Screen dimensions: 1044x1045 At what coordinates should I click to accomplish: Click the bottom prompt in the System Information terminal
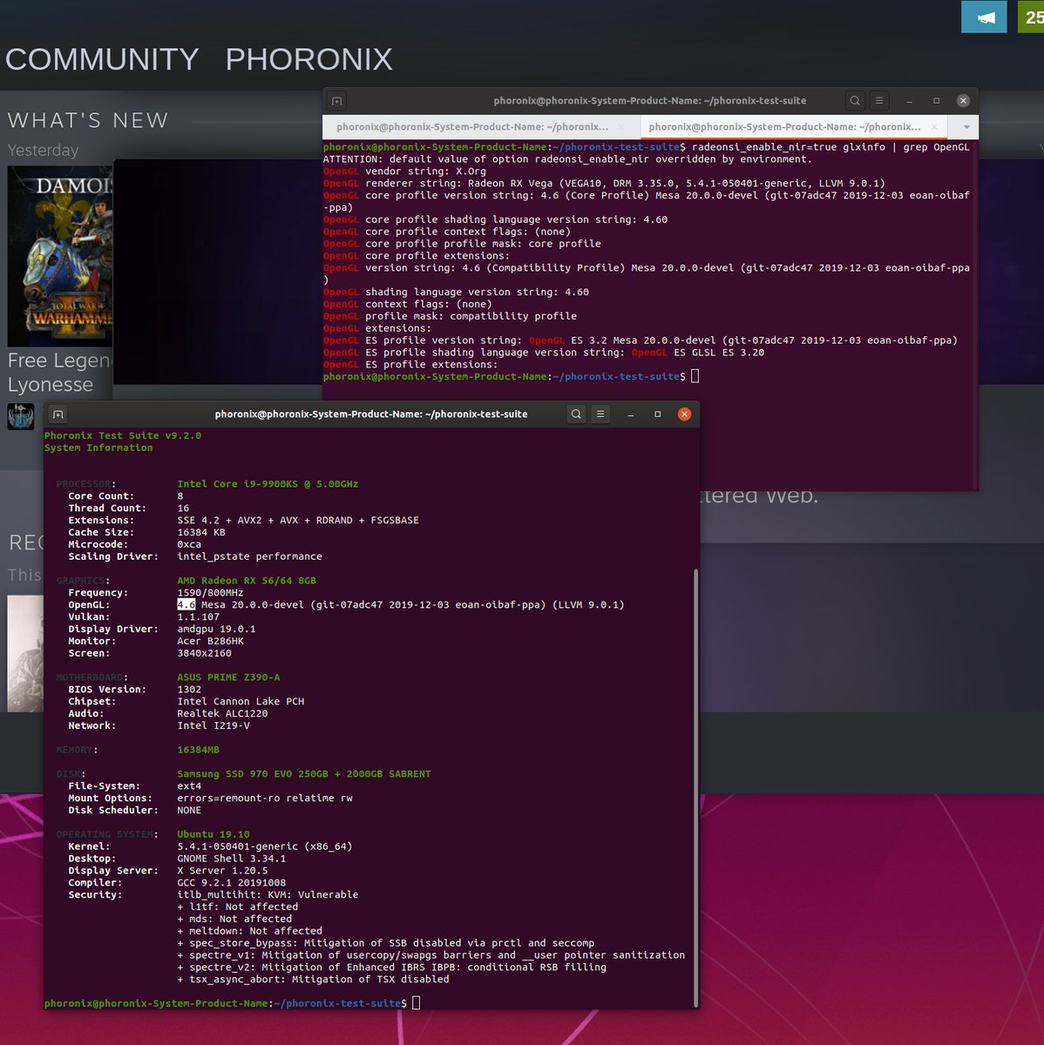click(232, 1003)
